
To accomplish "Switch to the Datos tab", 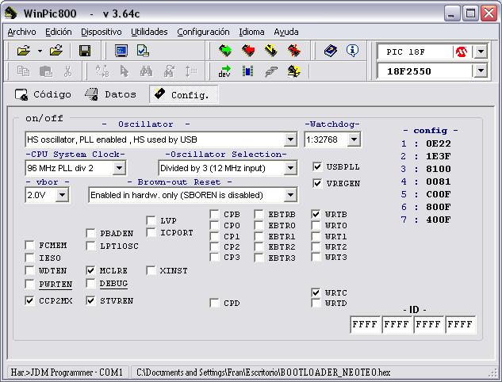I will pos(111,94).
